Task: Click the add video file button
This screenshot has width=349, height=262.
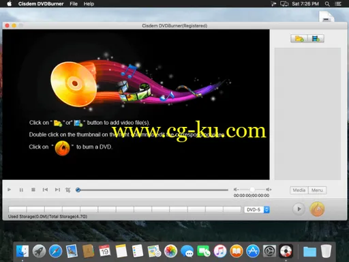Action: [x=316, y=39]
